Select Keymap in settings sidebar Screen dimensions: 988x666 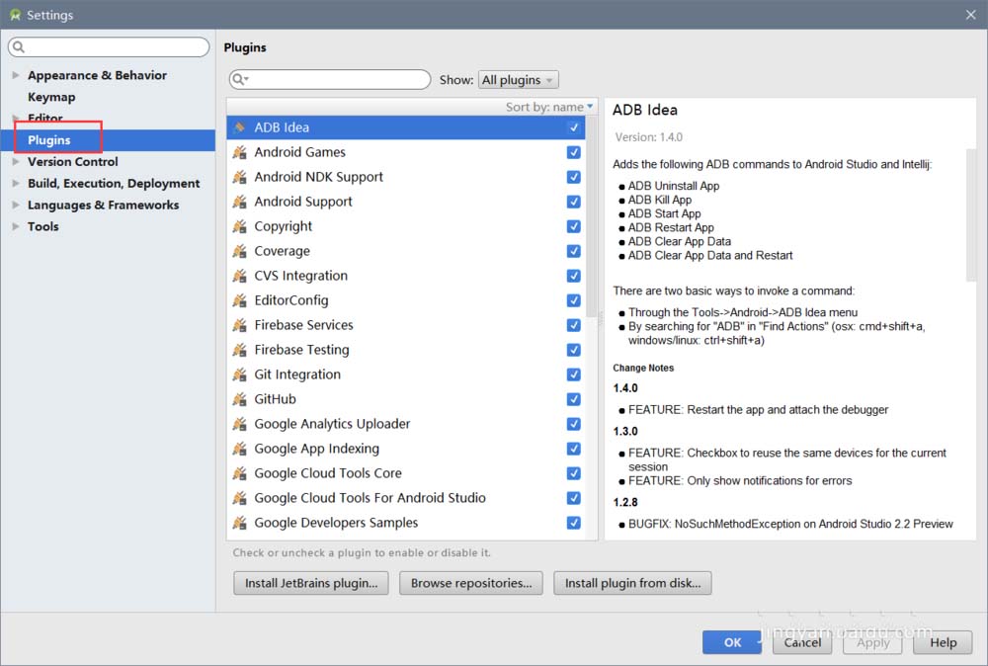[x=51, y=97]
